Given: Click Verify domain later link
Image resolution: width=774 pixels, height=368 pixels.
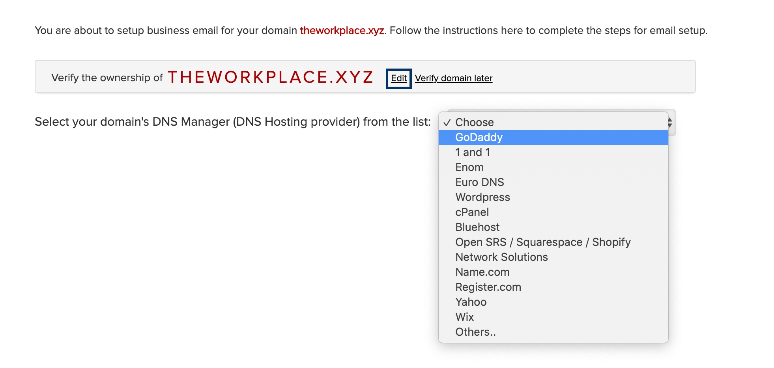Looking at the screenshot, I should pos(453,78).
